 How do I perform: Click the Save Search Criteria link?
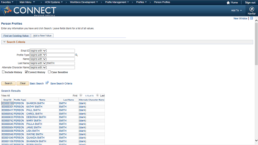61,83
